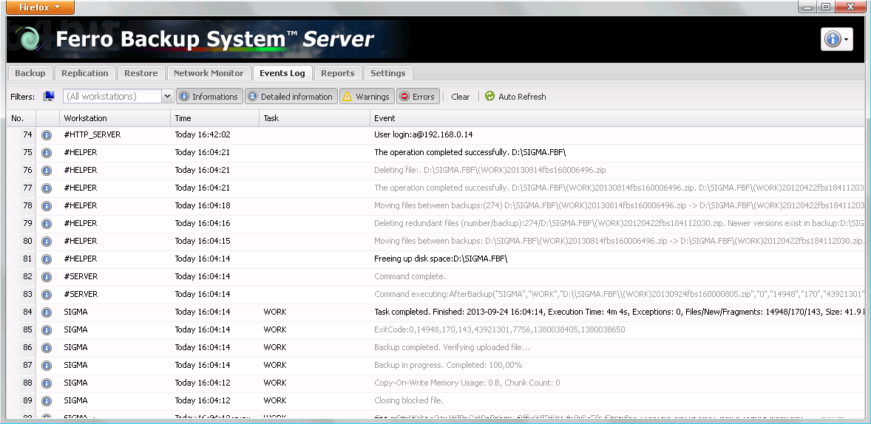The width and height of the screenshot is (871, 424).
Task: Click the Ferro Backup System swirl logo
Action: [x=29, y=40]
